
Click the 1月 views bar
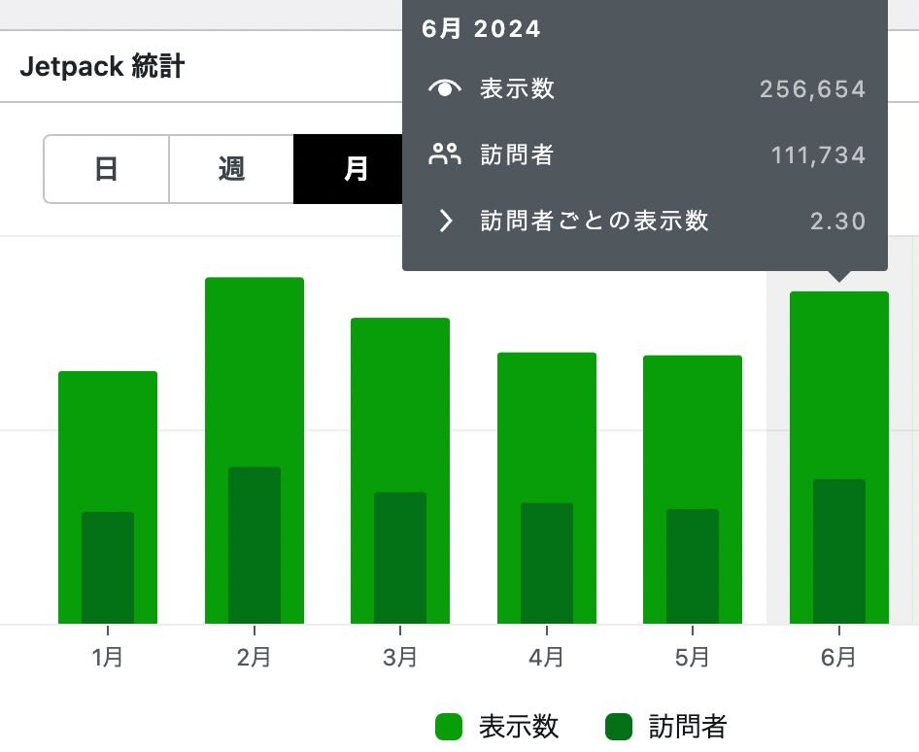(x=108, y=439)
